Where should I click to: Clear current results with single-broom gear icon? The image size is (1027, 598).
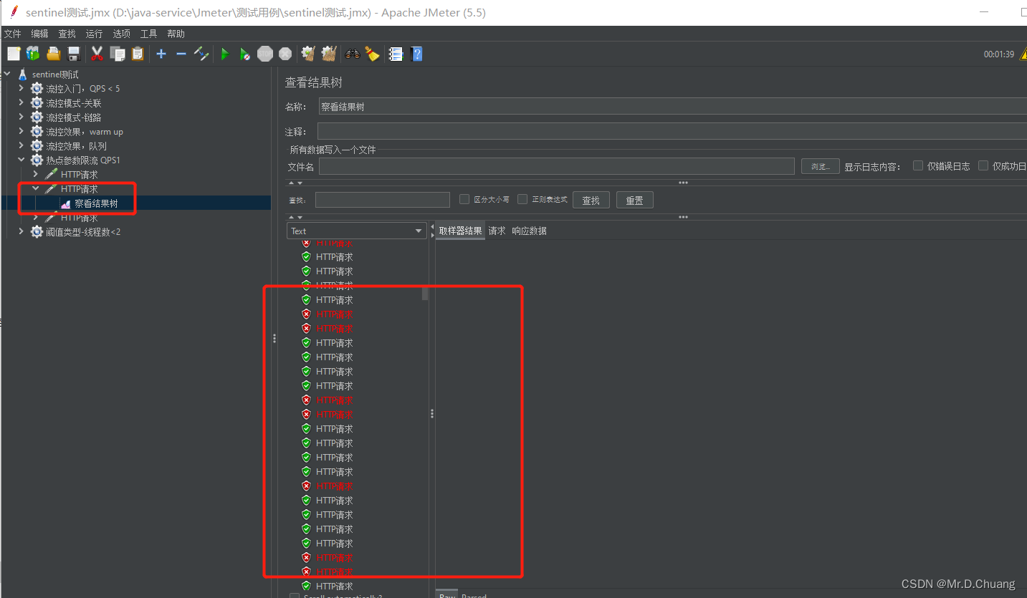[308, 54]
